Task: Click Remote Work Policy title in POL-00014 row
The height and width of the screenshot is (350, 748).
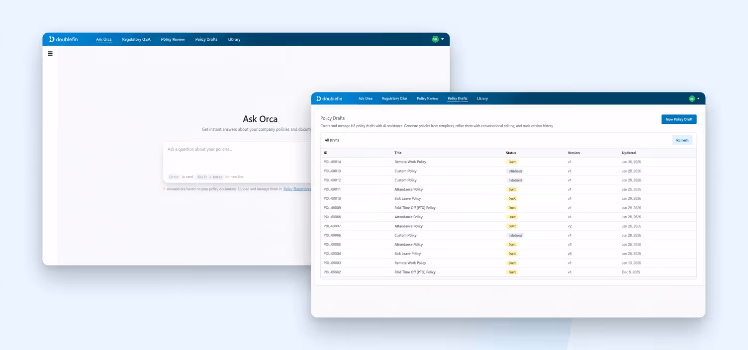Action: point(410,162)
